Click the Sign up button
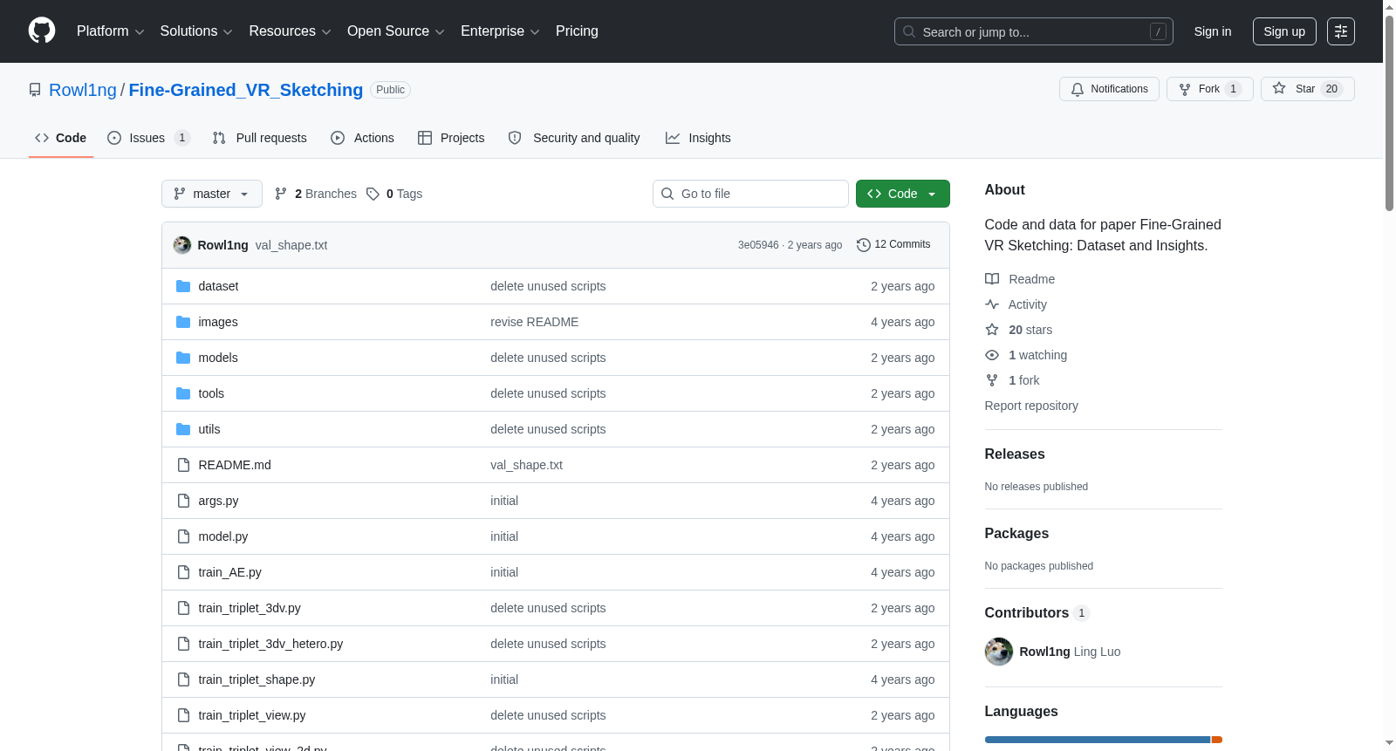This screenshot has width=1396, height=751. (x=1284, y=31)
